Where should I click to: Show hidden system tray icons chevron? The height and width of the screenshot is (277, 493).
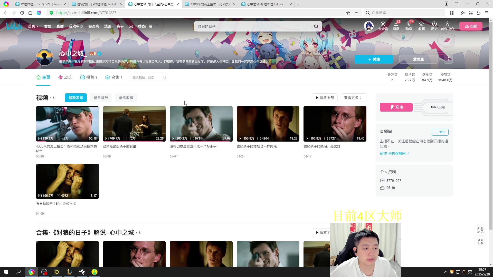(445, 272)
